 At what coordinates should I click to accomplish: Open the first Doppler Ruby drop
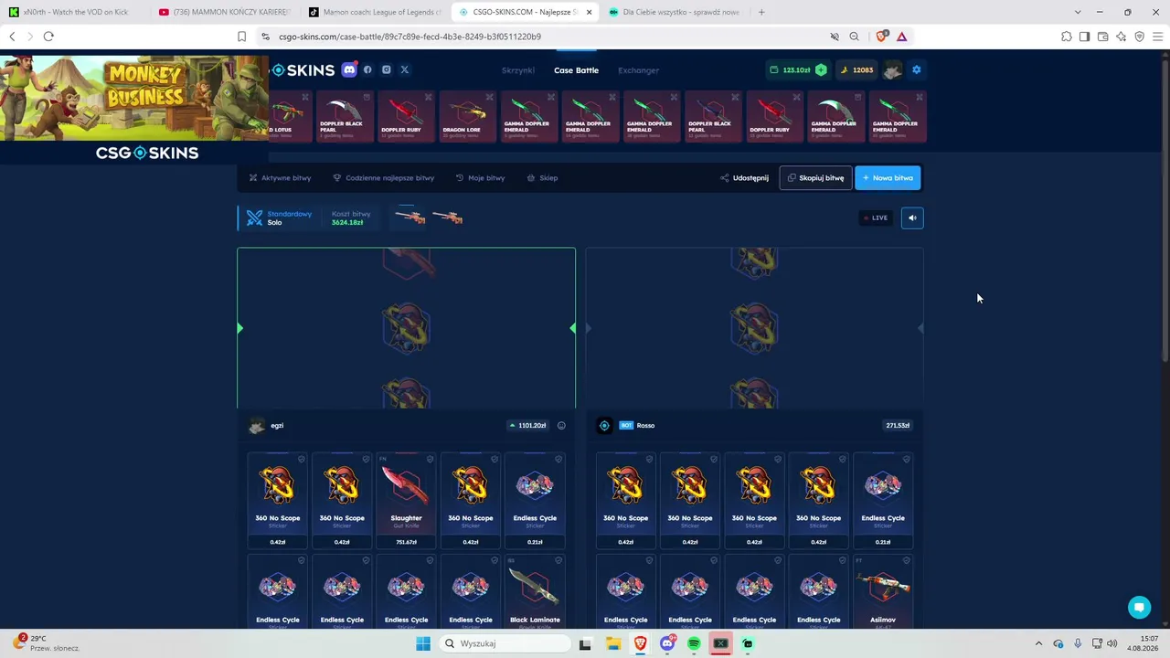(x=407, y=116)
